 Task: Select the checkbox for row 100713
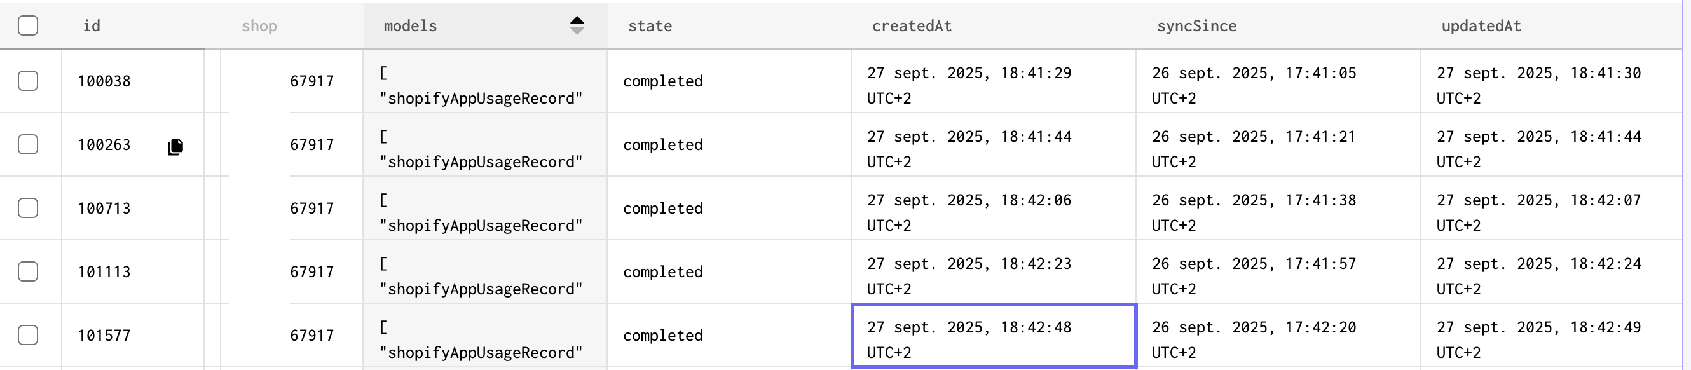click(x=27, y=208)
